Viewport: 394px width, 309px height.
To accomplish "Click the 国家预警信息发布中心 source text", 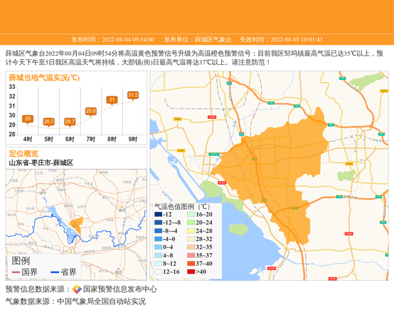I will 120,289.
